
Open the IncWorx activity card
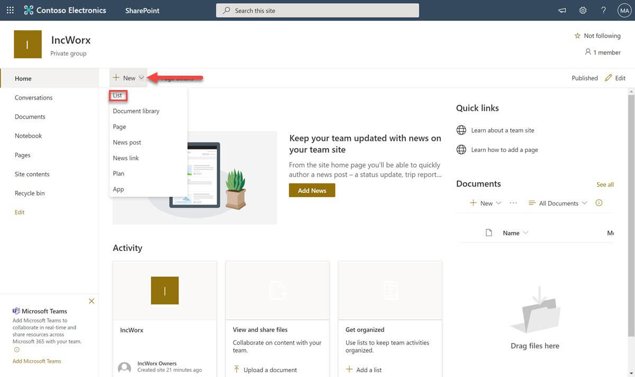pos(165,318)
